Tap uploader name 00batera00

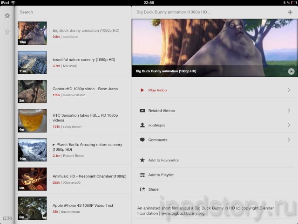(x=71, y=182)
